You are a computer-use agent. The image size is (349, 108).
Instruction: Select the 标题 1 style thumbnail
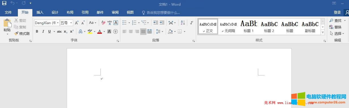[x=249, y=27]
